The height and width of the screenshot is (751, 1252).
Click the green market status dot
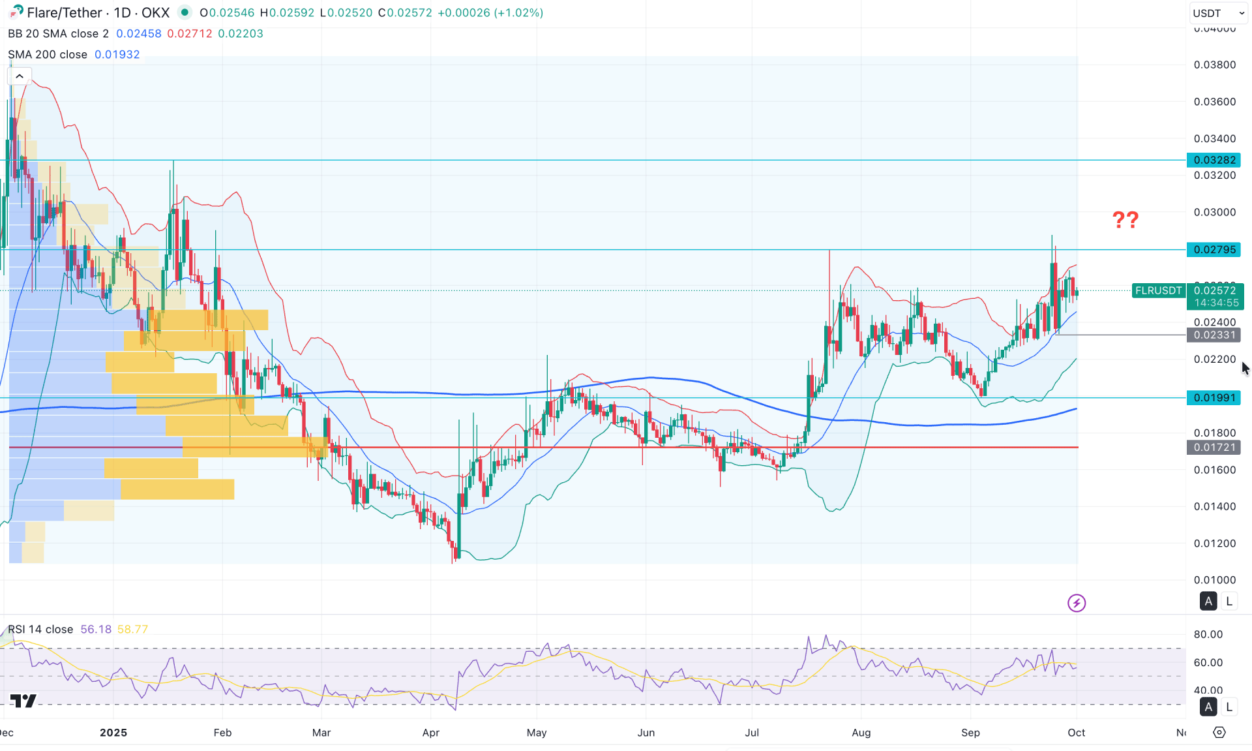(x=185, y=12)
